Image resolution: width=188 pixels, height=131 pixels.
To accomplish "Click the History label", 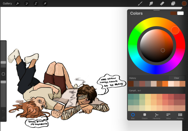I will (133, 78).
